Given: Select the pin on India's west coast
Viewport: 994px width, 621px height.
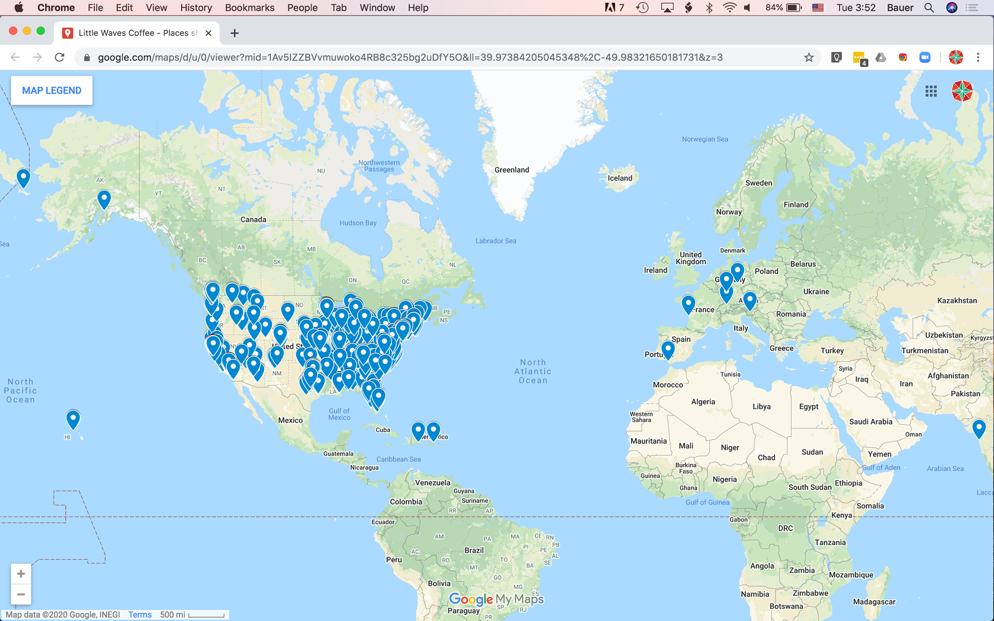Looking at the screenshot, I should tap(979, 429).
